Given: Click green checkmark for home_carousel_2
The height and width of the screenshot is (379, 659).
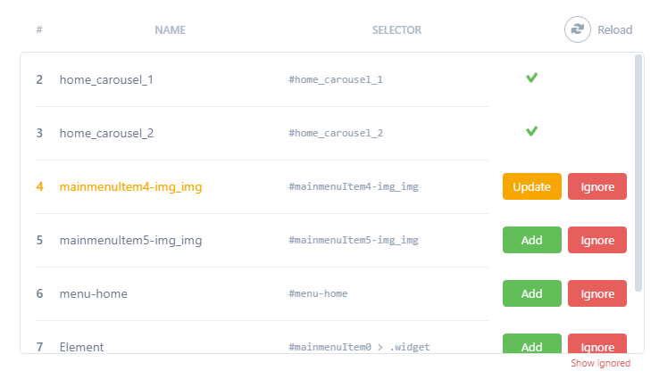Looking at the screenshot, I should (531, 131).
